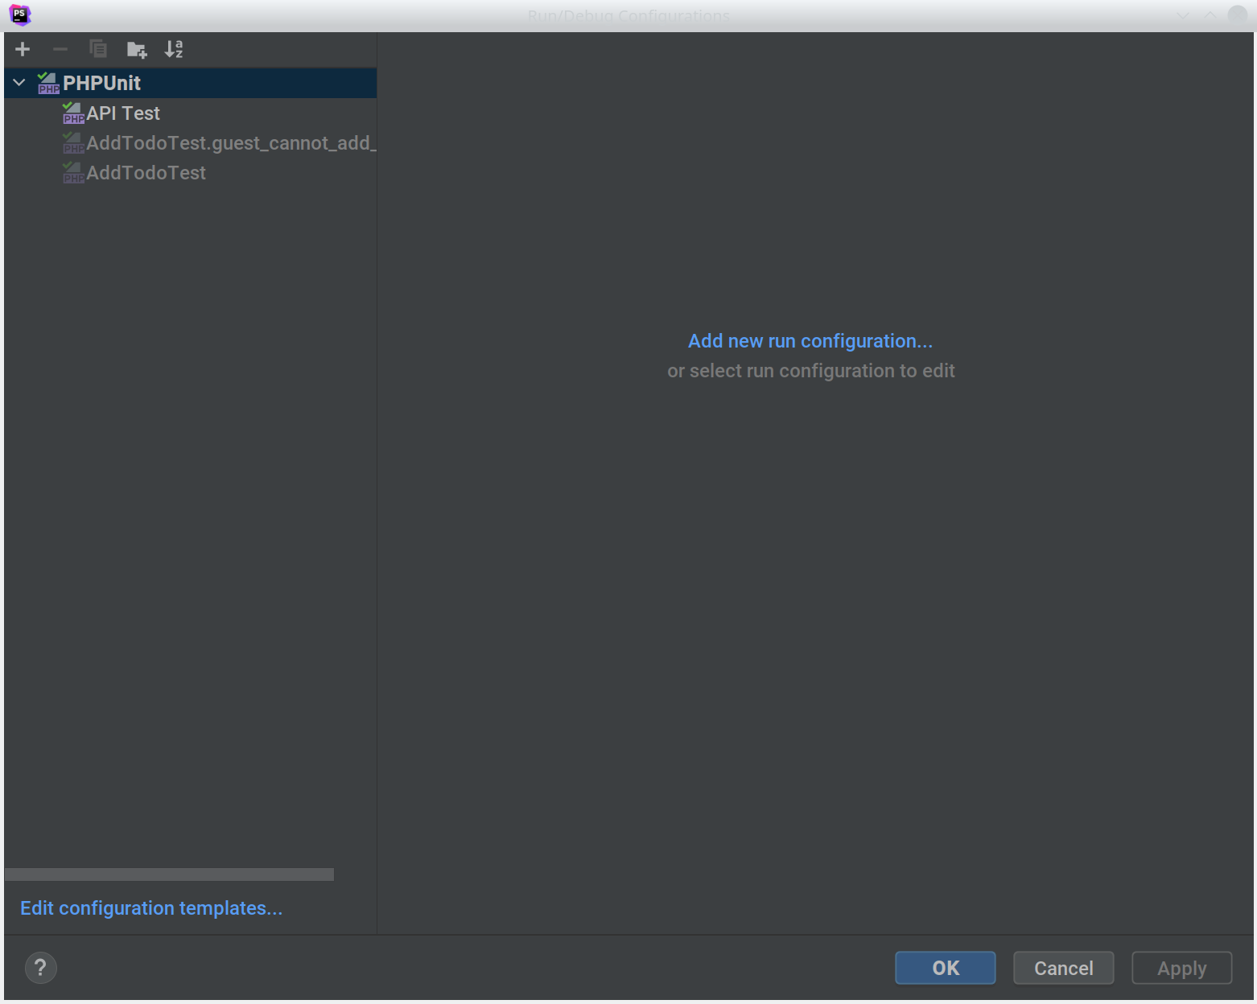Close the Run/Debug Configurations dialog
This screenshot has height=1004, width=1257.
[x=1238, y=14]
